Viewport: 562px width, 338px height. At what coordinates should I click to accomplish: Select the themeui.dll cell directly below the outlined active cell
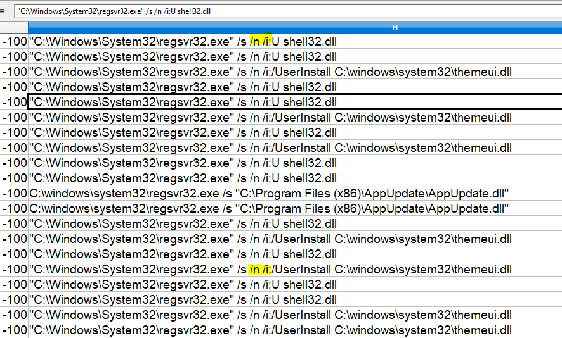point(295,117)
